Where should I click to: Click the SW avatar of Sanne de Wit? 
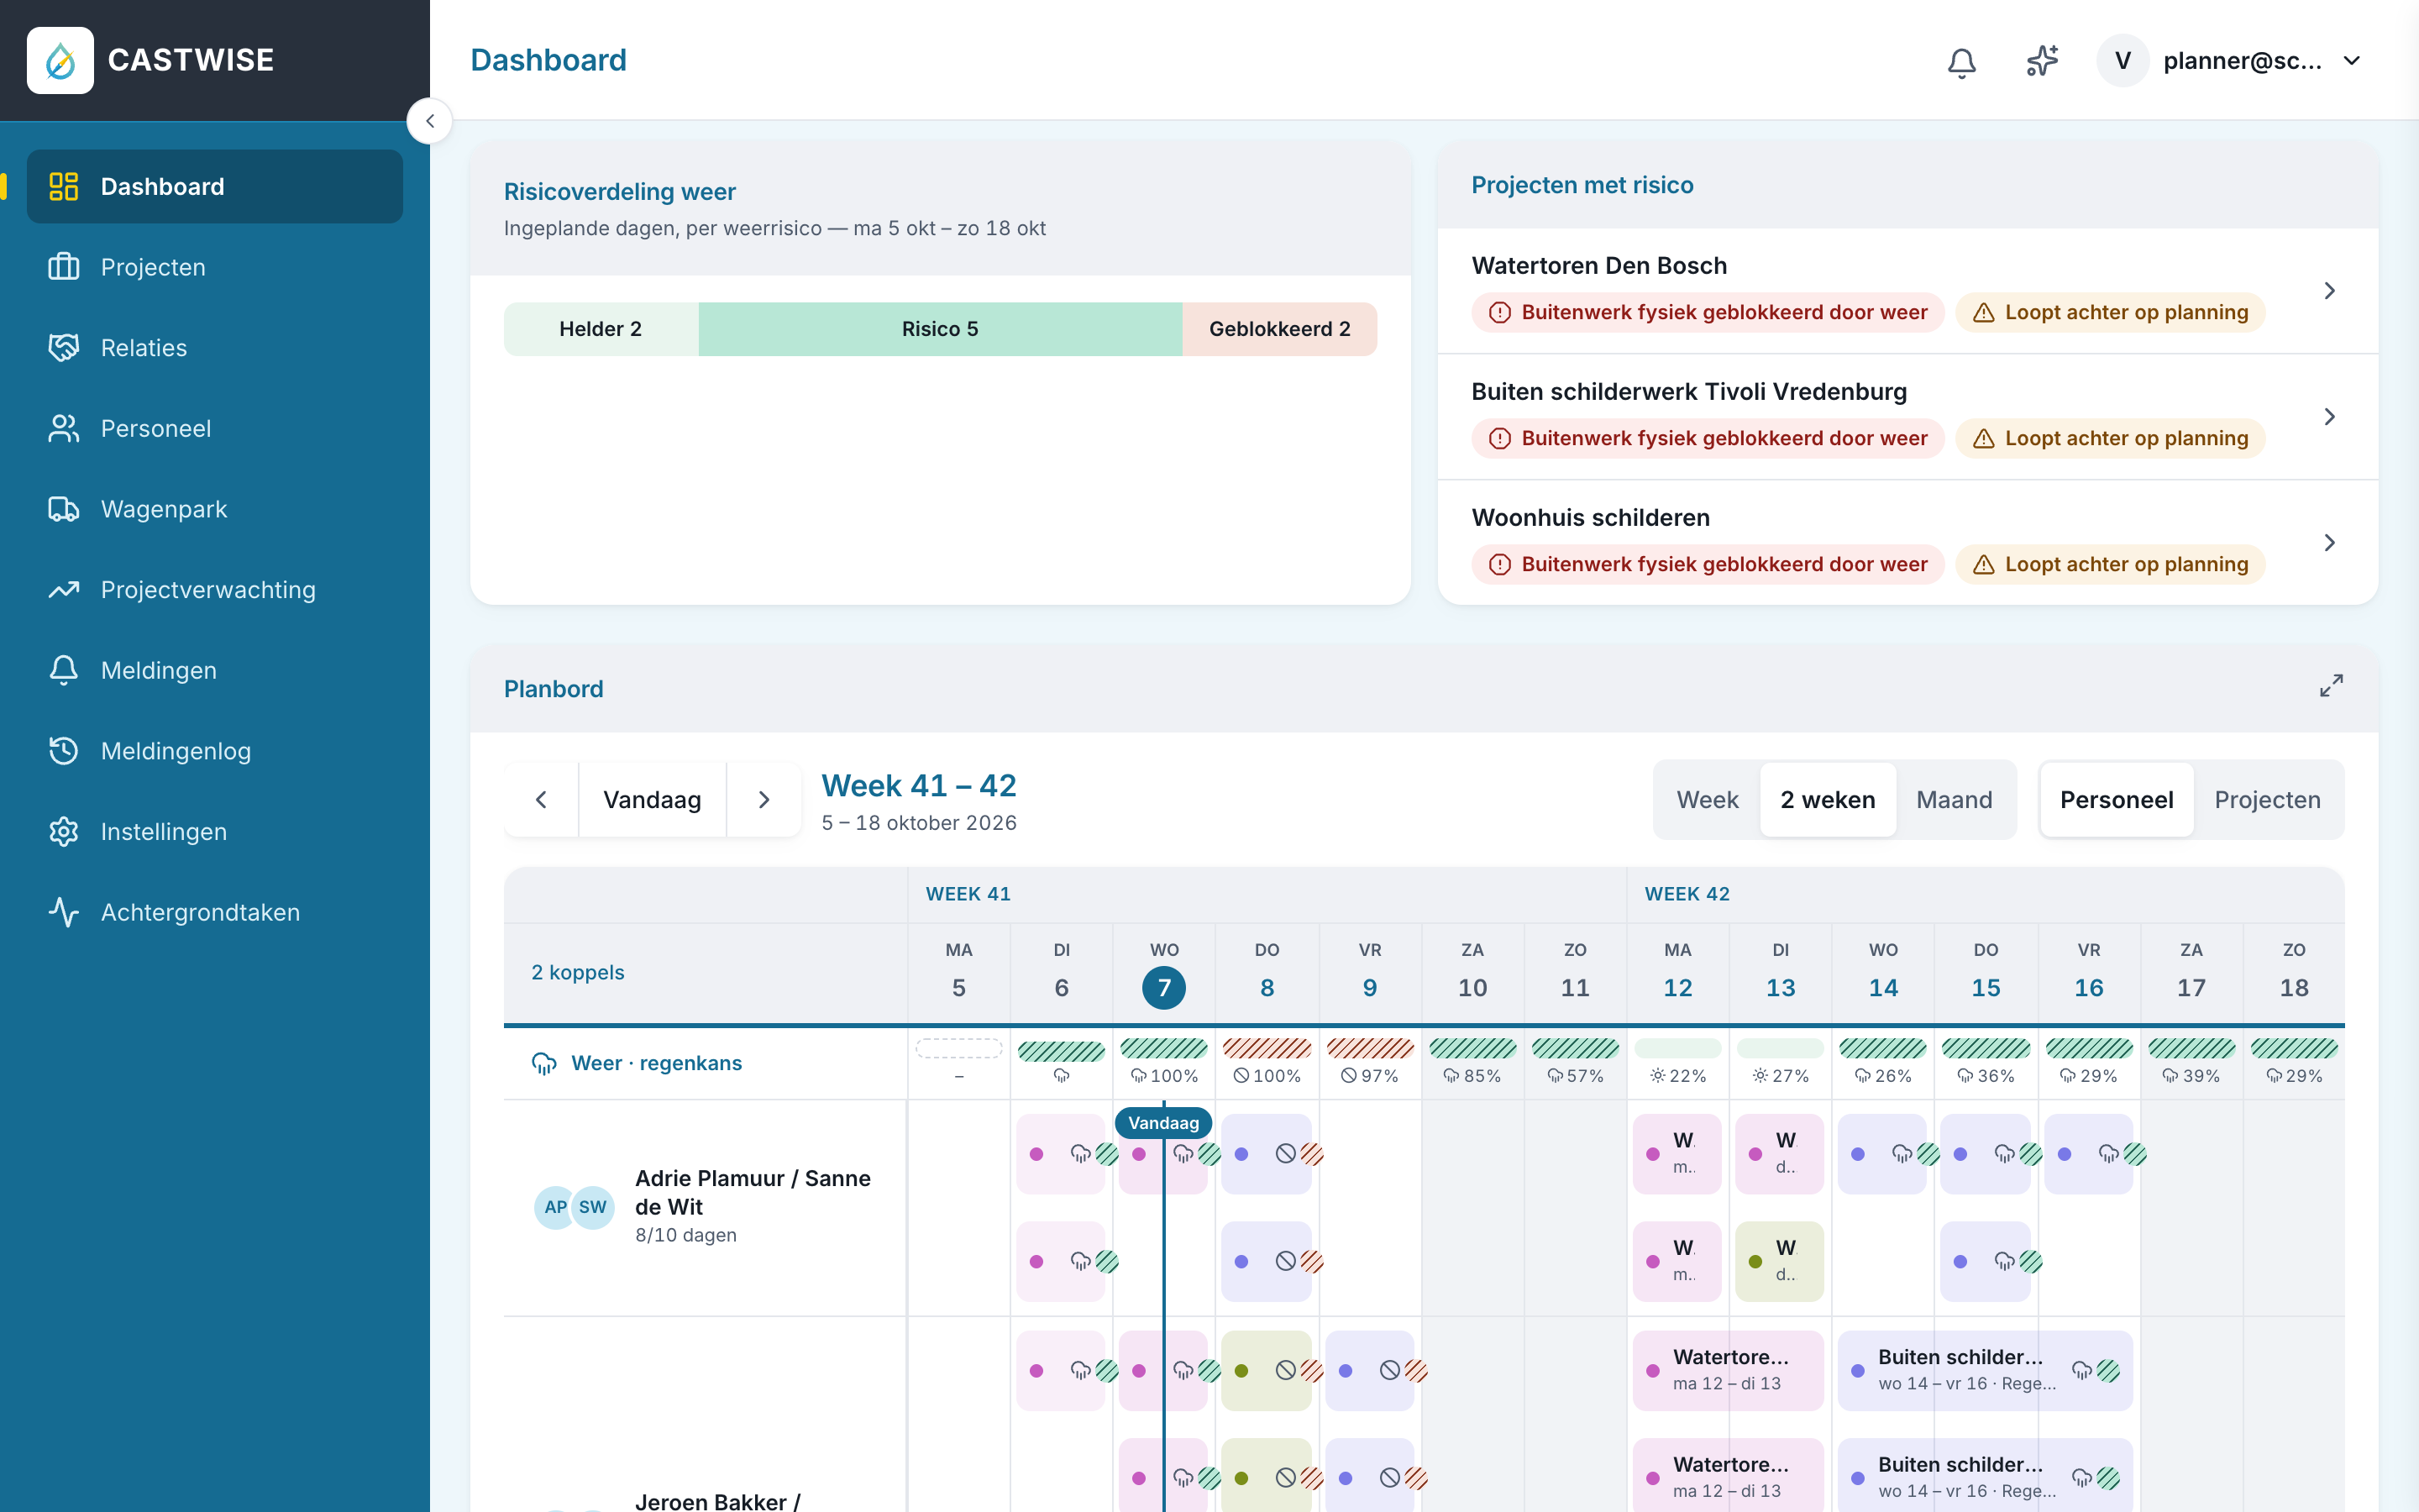593,1207
